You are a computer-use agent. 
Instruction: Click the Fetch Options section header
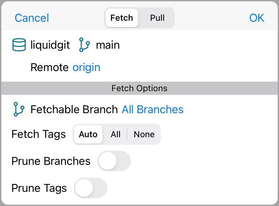tap(139, 88)
